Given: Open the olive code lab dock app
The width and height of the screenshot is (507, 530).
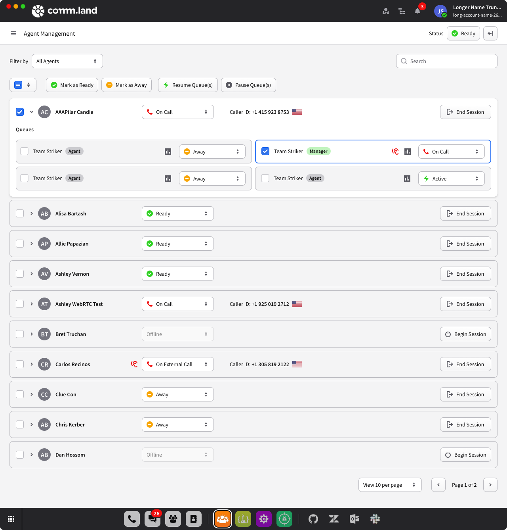Looking at the screenshot, I should point(243,519).
